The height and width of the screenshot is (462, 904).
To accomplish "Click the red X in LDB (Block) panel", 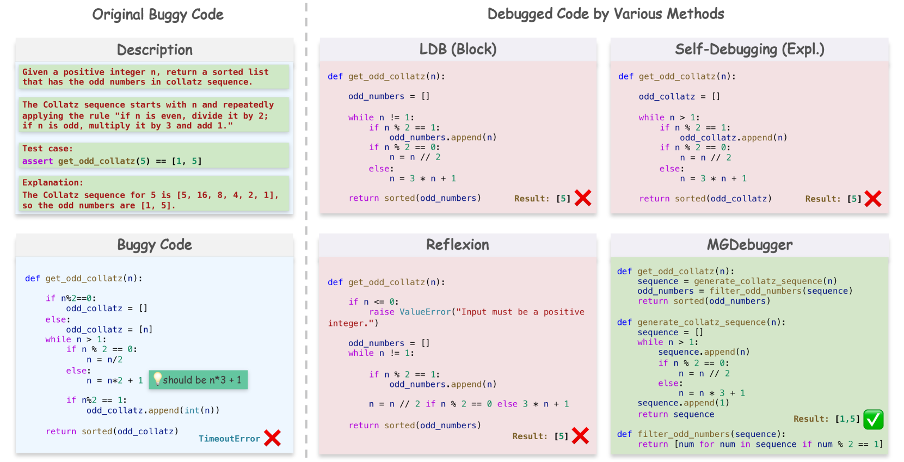I will (x=582, y=198).
